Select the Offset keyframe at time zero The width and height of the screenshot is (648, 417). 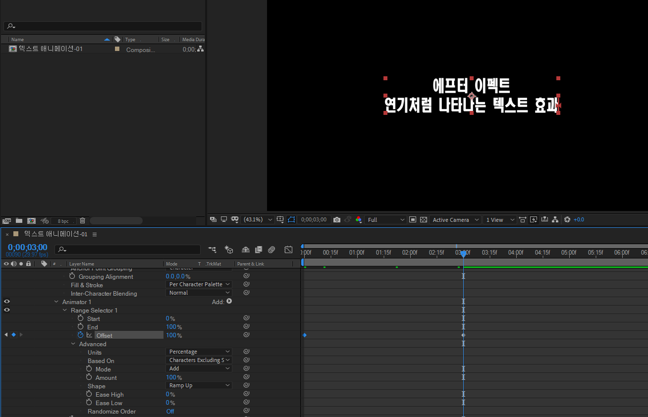pyautogui.click(x=305, y=335)
